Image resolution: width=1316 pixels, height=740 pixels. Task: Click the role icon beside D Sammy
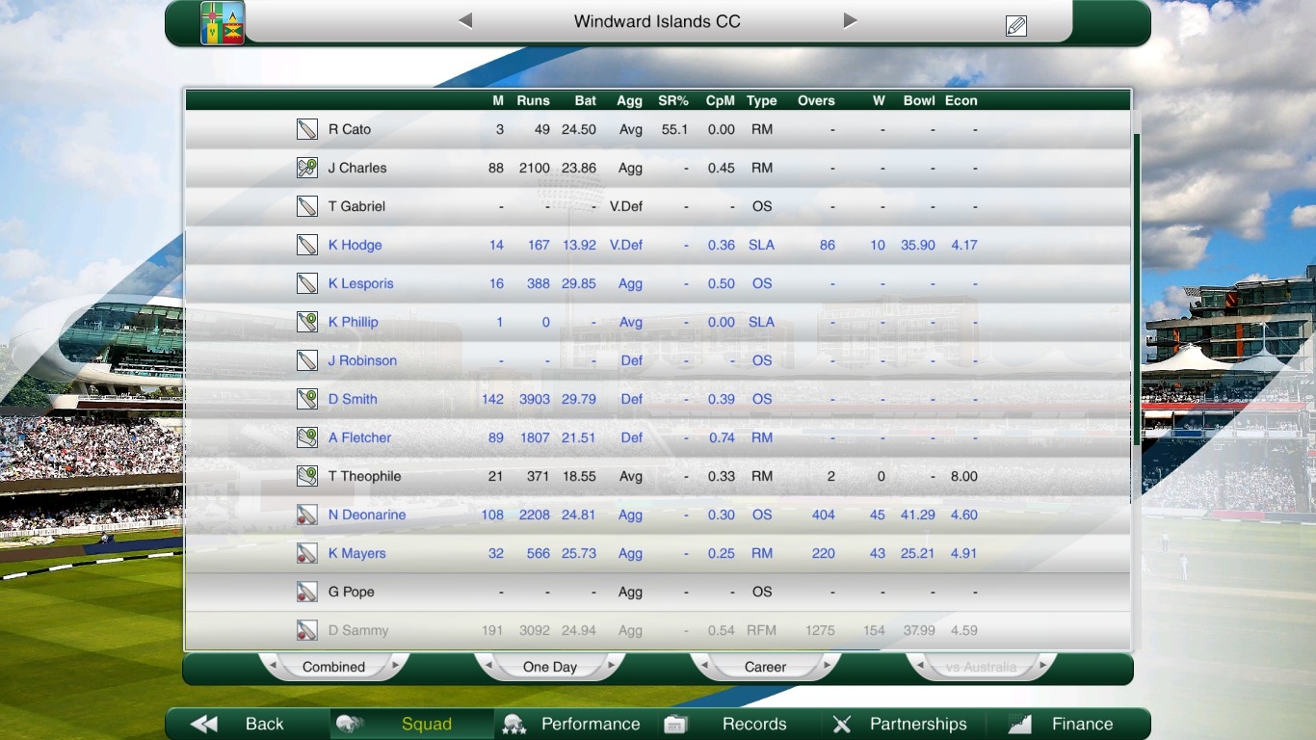[x=307, y=630]
